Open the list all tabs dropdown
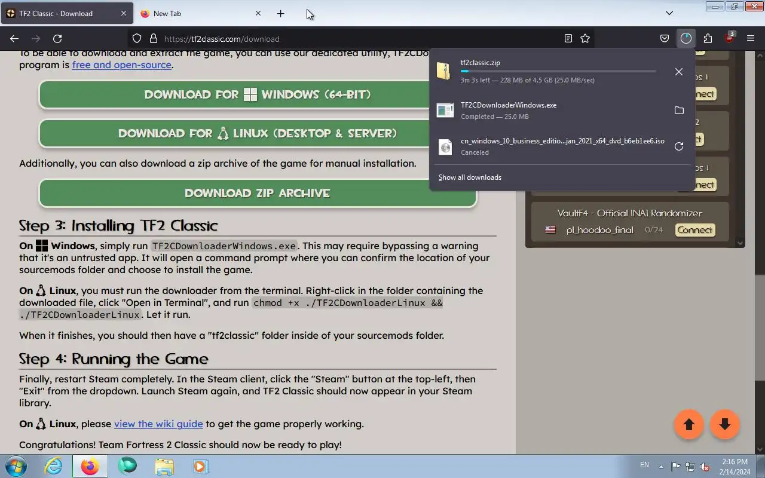Viewport: 765px width, 478px height. (x=669, y=13)
